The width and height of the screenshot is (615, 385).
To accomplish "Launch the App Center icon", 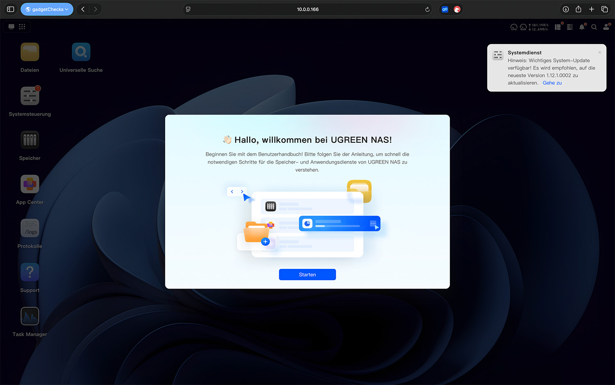I will [30, 184].
